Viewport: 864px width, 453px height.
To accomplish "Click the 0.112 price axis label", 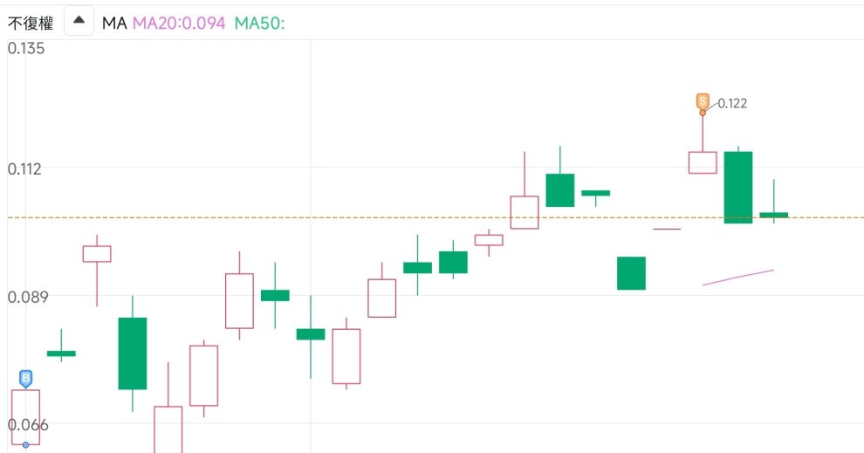I will [26, 168].
